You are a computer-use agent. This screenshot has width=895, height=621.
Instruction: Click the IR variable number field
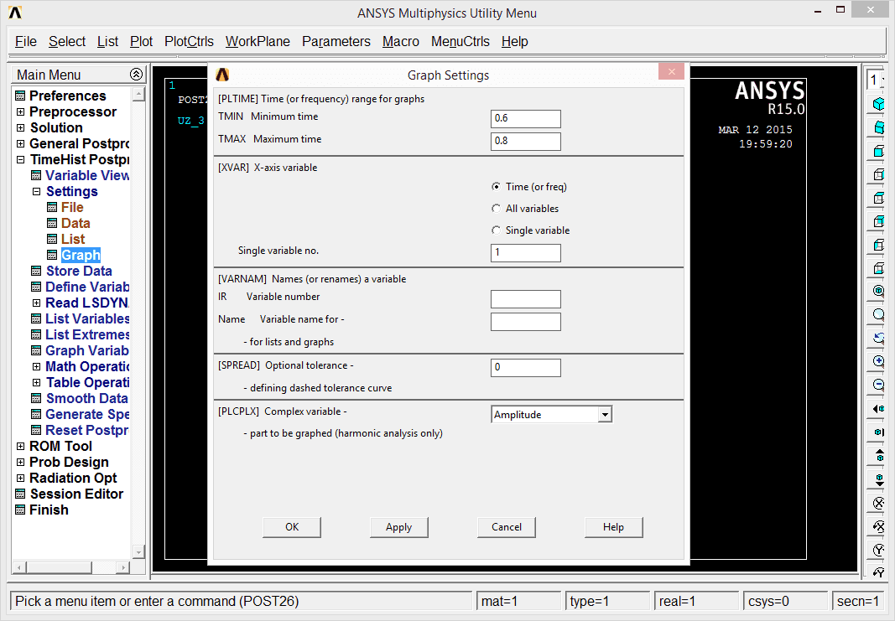[x=526, y=299]
